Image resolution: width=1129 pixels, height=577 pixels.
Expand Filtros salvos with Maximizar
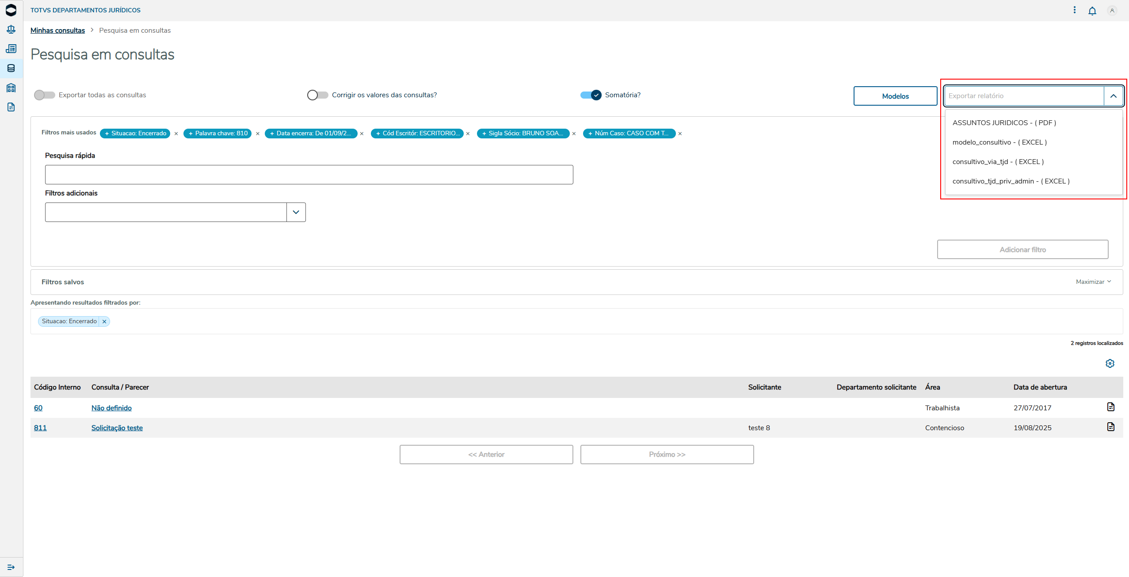point(1093,282)
